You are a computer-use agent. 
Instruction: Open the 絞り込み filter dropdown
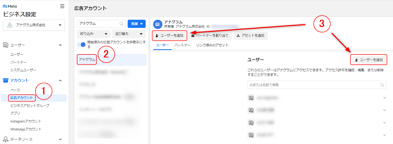(93, 34)
